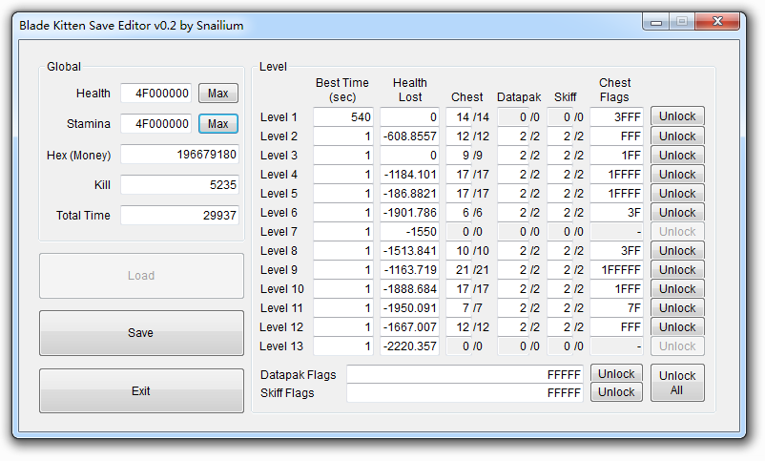Unlock Datapak Flags
This screenshot has width=765, height=461.
coord(616,374)
